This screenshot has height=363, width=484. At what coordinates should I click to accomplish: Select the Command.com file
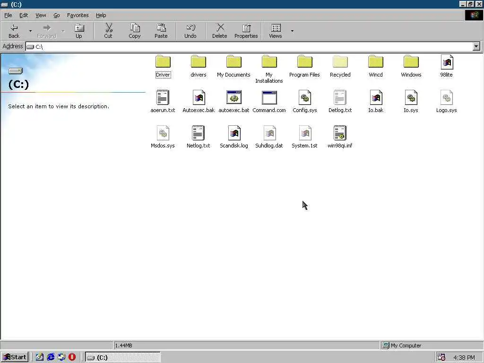pos(269,102)
